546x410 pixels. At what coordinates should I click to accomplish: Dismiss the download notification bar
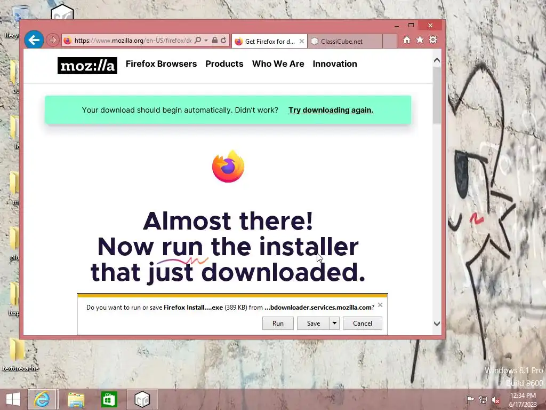pyautogui.click(x=380, y=305)
